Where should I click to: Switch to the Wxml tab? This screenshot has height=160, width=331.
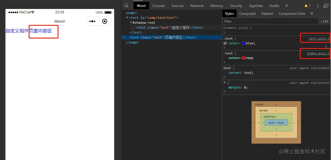point(141,6)
